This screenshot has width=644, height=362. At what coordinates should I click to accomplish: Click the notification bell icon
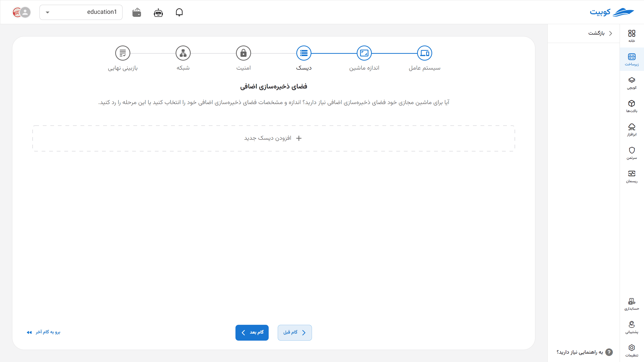click(x=179, y=12)
